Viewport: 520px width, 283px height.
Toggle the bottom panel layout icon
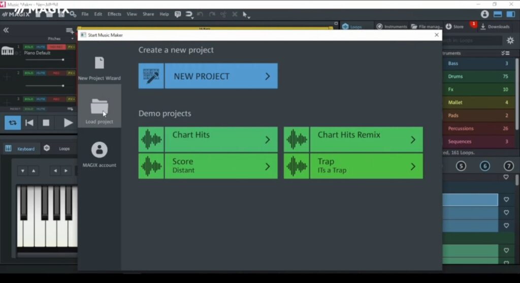[x=498, y=14]
